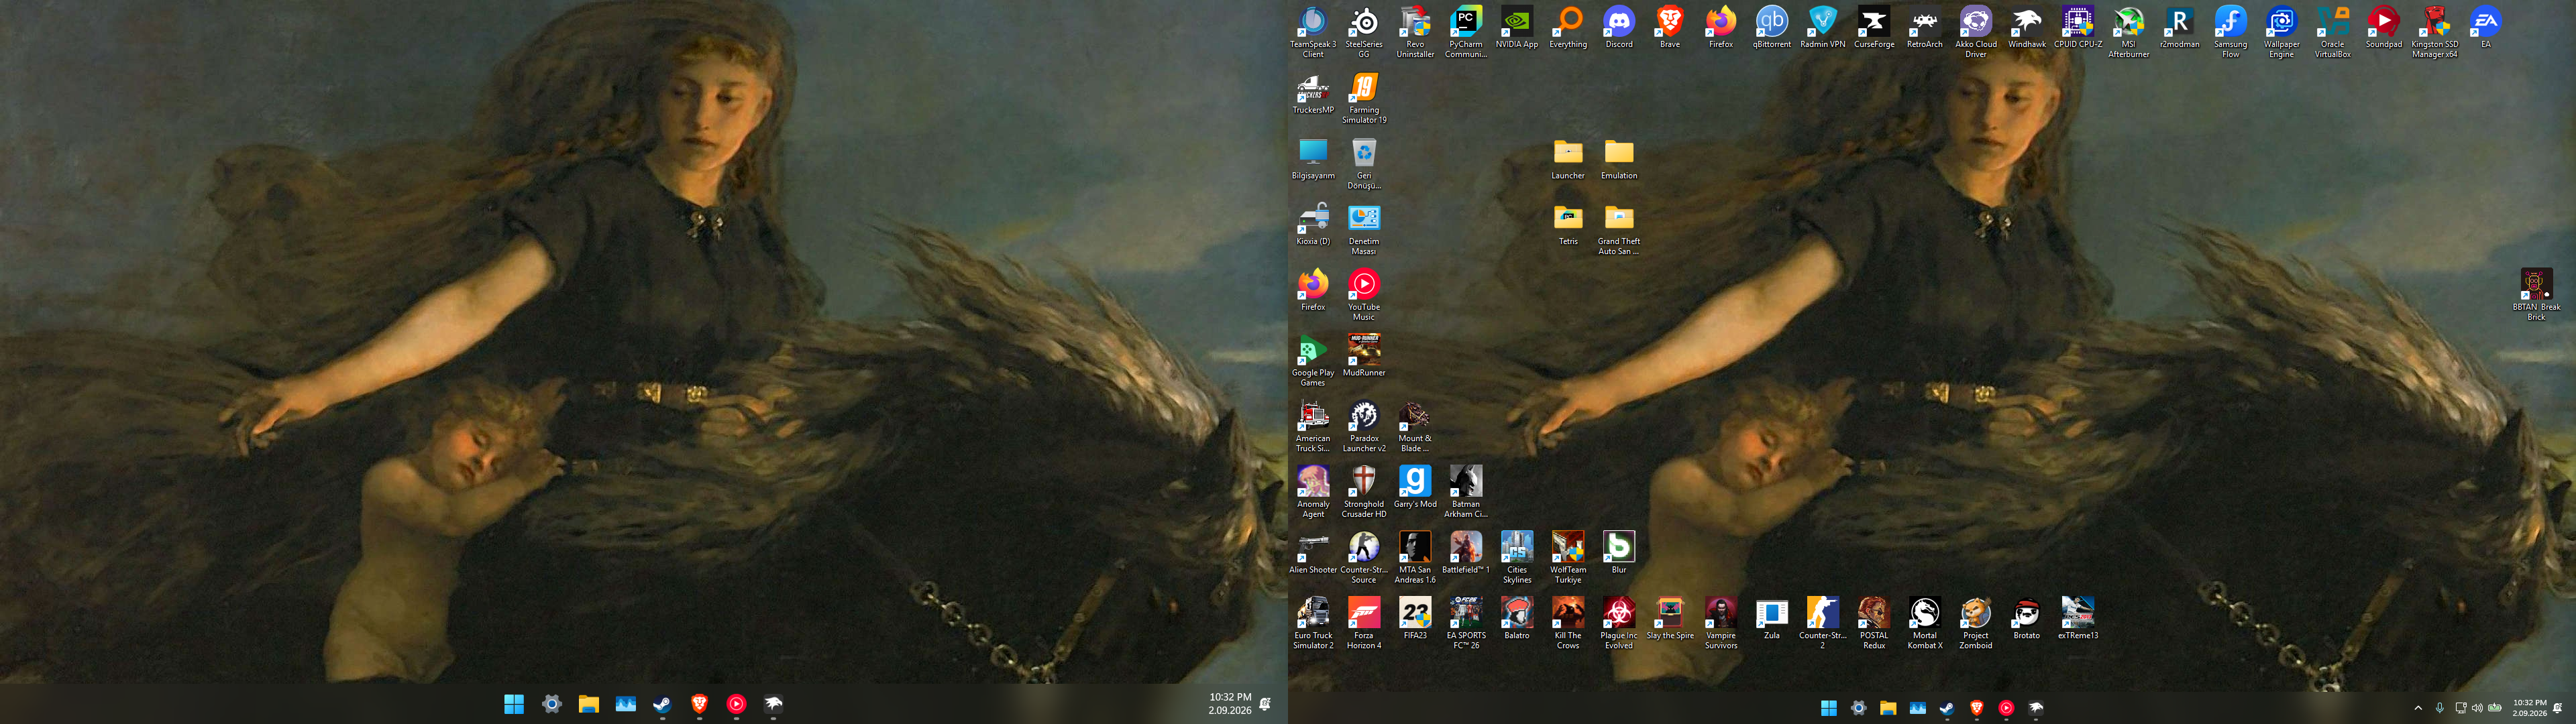Select Kingston SSD Manager x64 icon
The width and height of the screenshot is (2576, 724).
click(x=2435, y=32)
